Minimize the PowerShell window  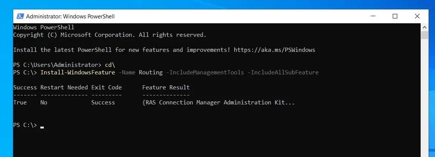click(373, 16)
